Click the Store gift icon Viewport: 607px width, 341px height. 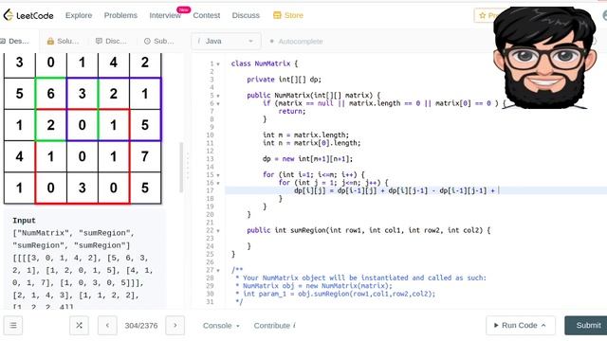click(x=277, y=15)
